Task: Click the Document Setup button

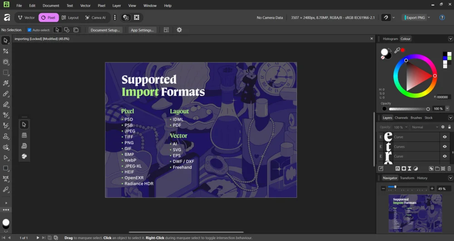Action: pos(105,30)
